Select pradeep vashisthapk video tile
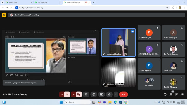The image size is (187, 105). (119, 72)
